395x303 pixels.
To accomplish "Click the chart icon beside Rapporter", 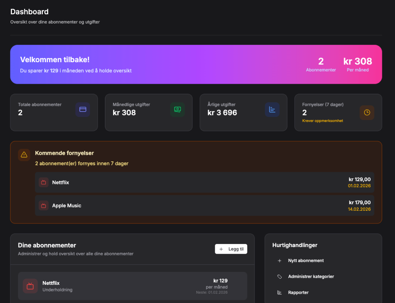I will coord(279,292).
